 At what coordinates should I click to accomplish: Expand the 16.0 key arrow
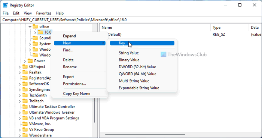point(35,32)
